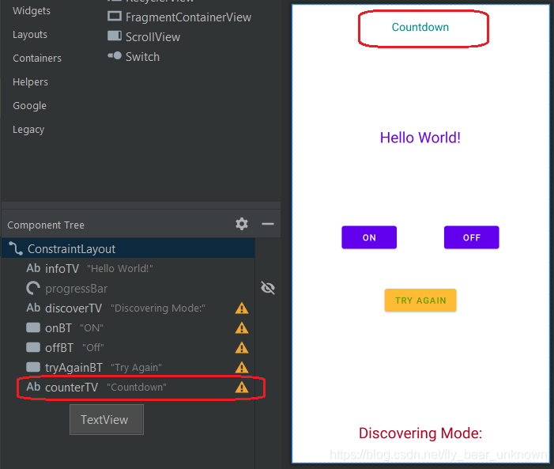Select progressBar in the Component Tree

click(128, 288)
